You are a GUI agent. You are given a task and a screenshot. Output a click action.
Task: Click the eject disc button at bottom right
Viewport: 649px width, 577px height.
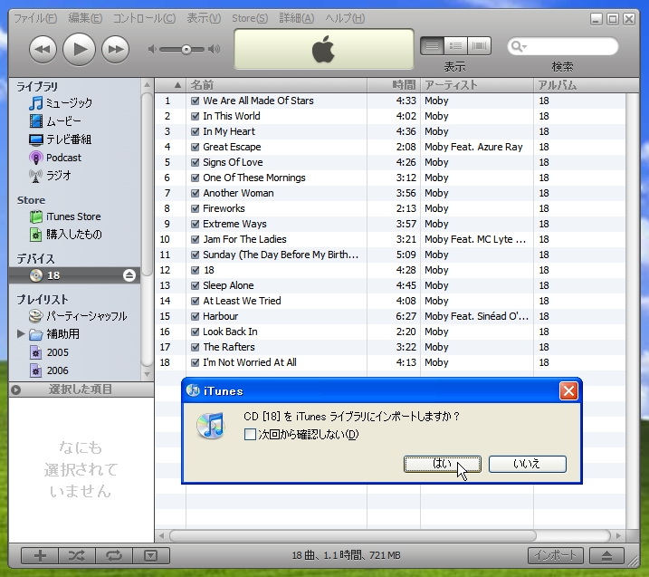(x=606, y=555)
